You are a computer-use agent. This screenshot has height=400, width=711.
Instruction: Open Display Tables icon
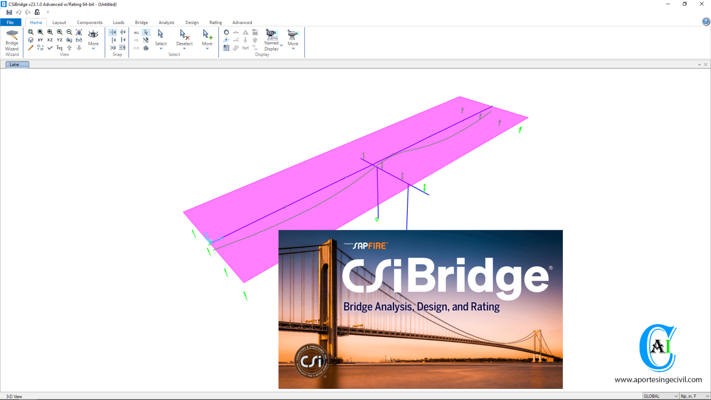[226, 48]
